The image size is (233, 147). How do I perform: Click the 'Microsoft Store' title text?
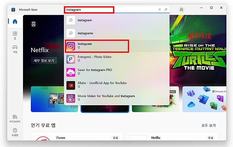click(x=28, y=10)
